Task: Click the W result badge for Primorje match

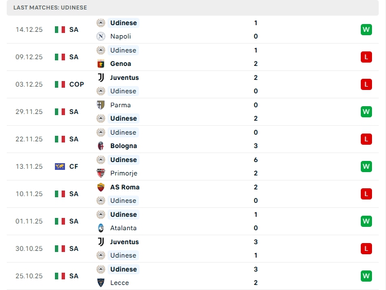Action: click(366, 167)
